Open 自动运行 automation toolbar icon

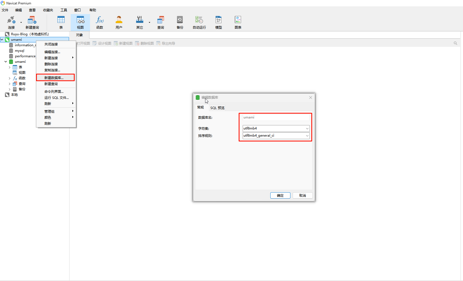point(199,22)
